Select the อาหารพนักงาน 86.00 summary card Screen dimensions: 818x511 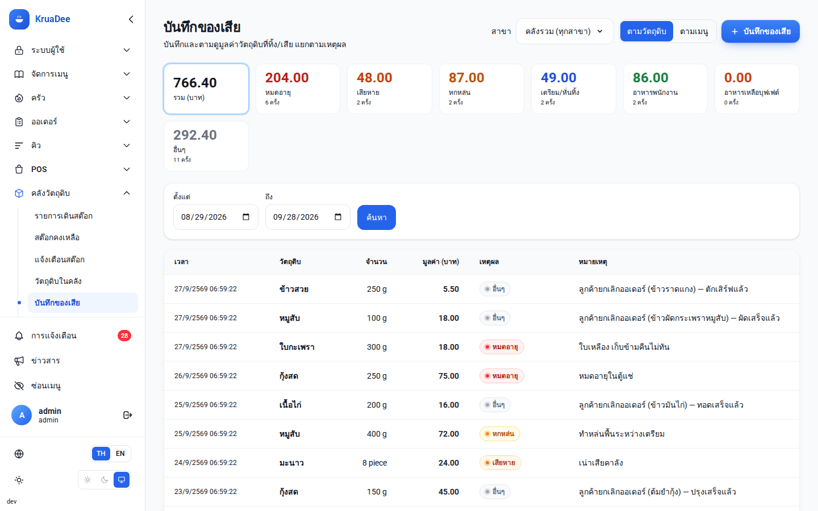click(665, 89)
